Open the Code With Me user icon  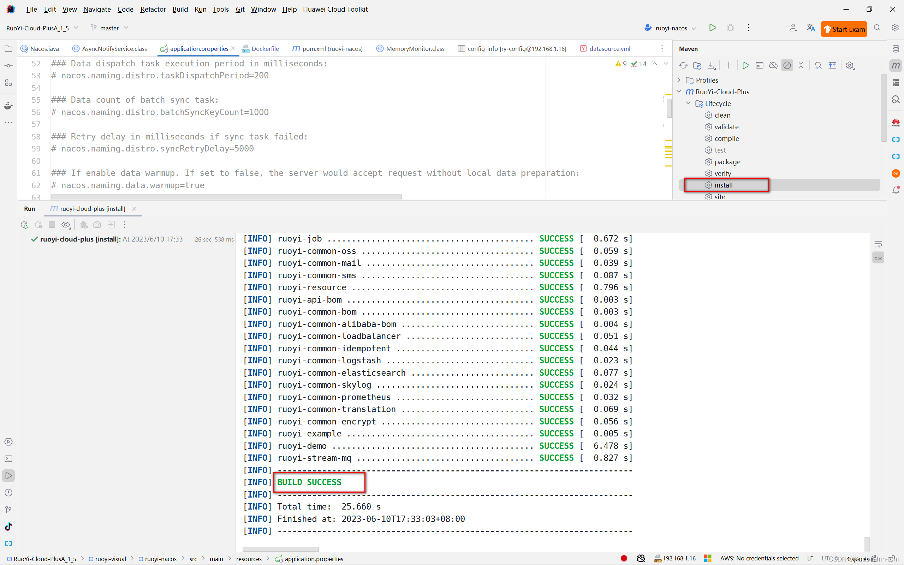tap(793, 28)
